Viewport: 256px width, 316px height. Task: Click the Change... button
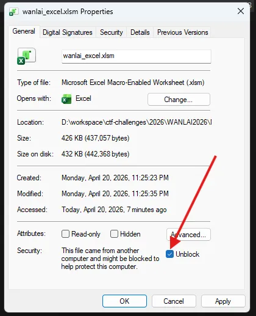click(x=179, y=100)
